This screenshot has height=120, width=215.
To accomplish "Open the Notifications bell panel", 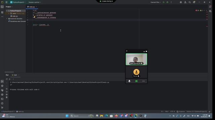I will (210, 7).
